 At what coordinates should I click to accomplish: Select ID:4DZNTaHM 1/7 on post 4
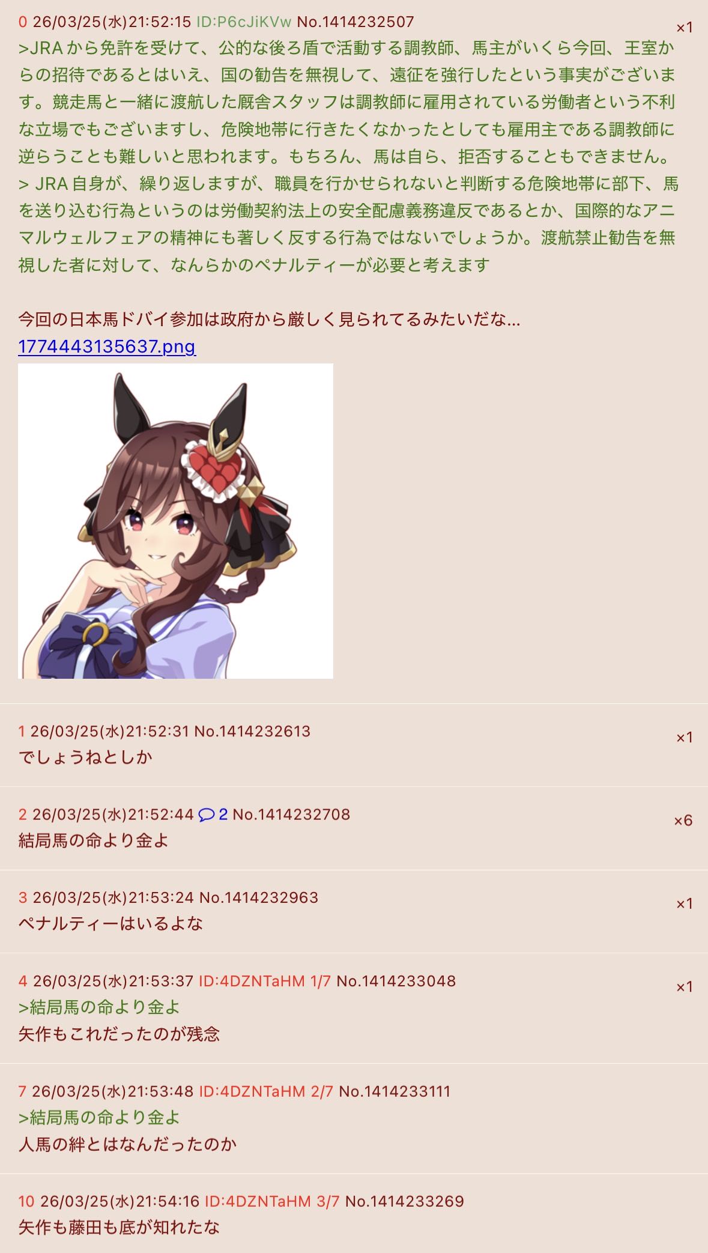pyautogui.click(x=265, y=981)
